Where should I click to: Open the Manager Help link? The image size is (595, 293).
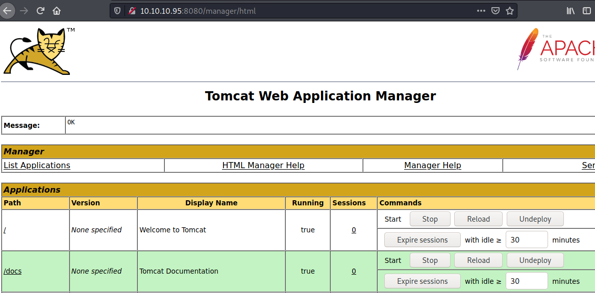(x=433, y=165)
